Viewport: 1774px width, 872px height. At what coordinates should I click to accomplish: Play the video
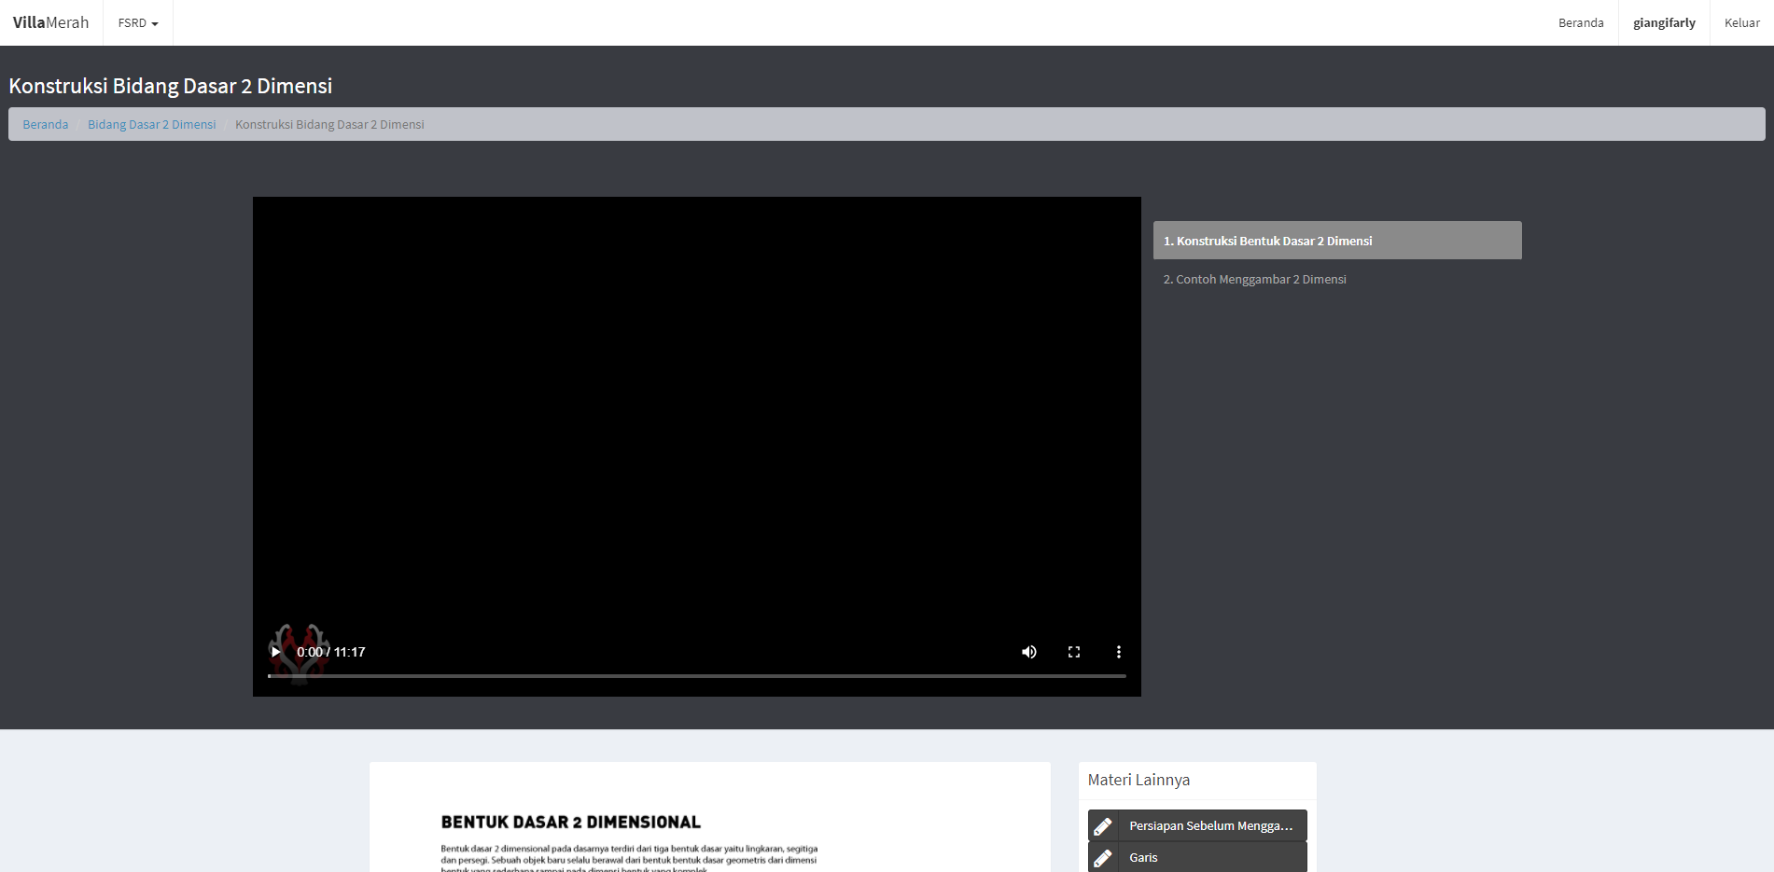click(275, 652)
